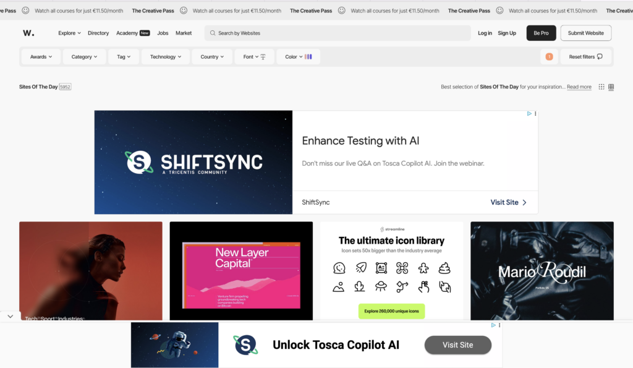Click the 'ShiftSync' advertiser name below the headline
The width and height of the screenshot is (633, 368).
click(316, 202)
